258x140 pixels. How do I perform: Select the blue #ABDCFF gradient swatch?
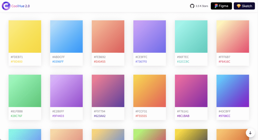pyautogui.click(x=66, y=36)
